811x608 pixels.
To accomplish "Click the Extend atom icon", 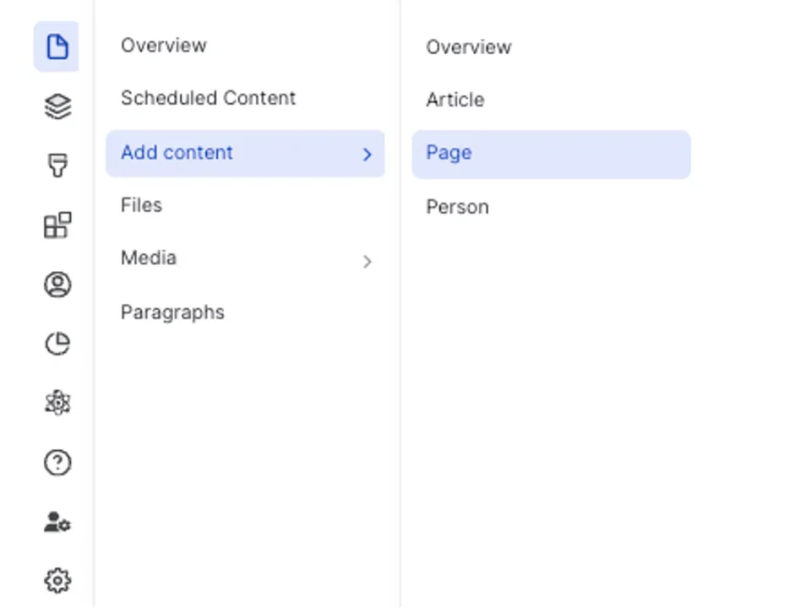I will [57, 403].
